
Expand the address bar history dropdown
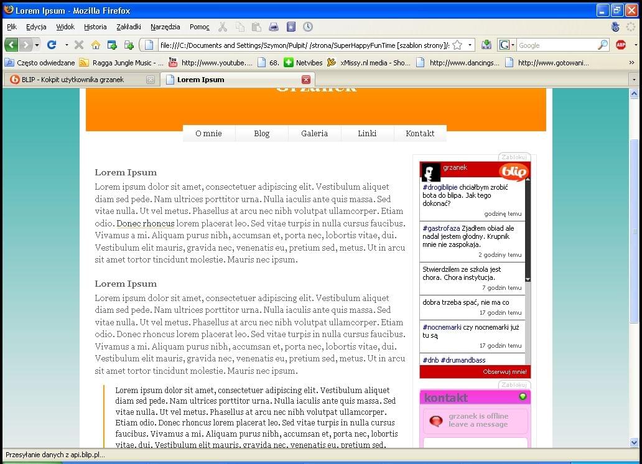pos(470,45)
